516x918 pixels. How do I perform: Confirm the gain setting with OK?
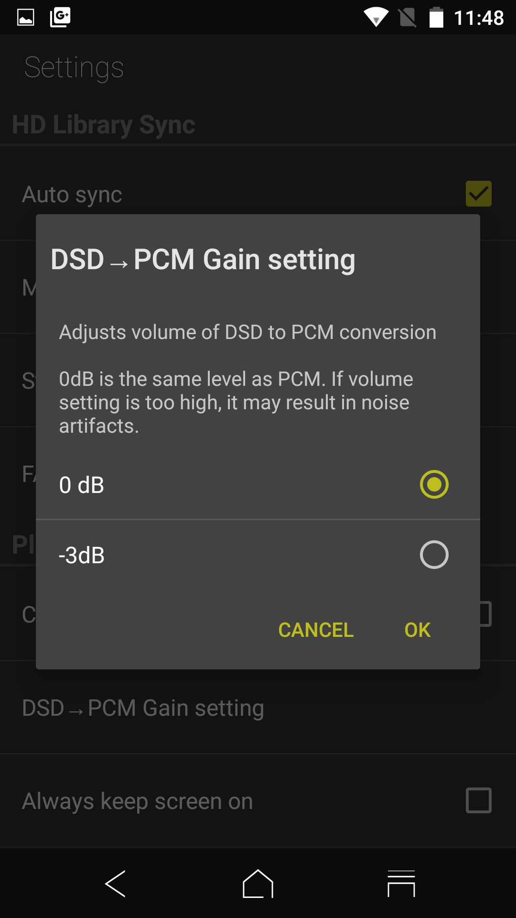[x=417, y=630]
